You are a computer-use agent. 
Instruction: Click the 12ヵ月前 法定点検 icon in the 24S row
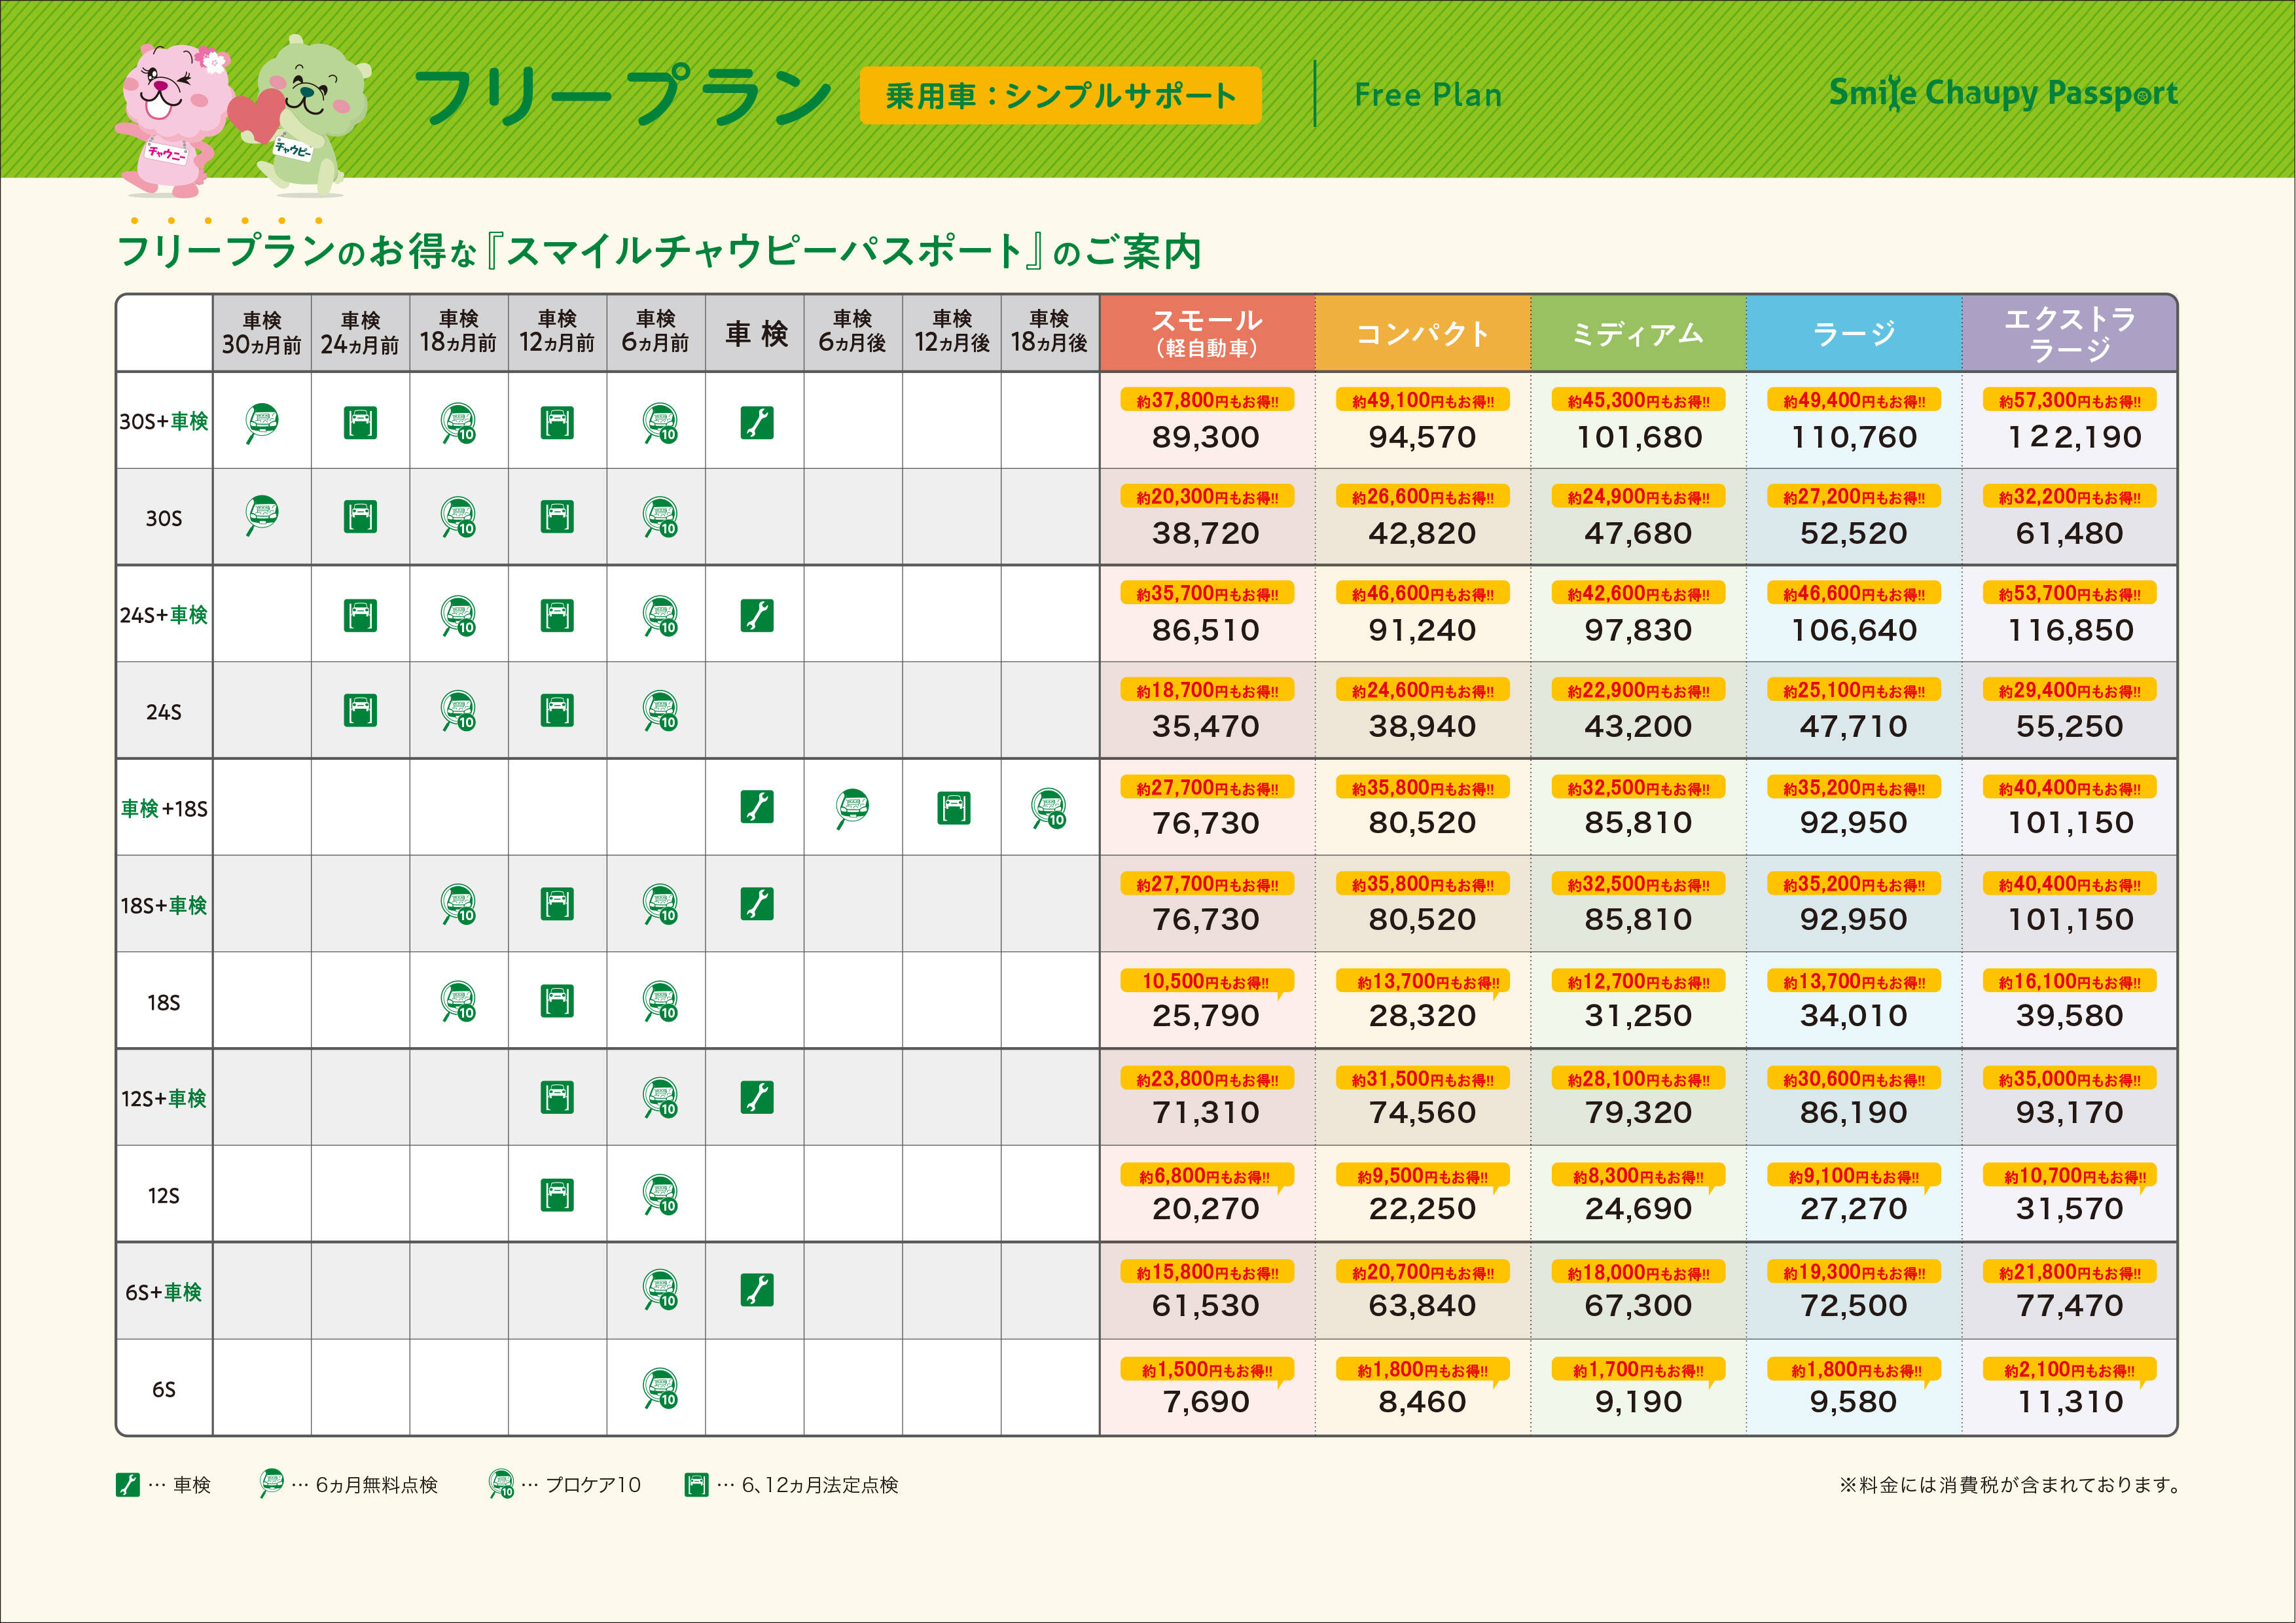tap(557, 710)
